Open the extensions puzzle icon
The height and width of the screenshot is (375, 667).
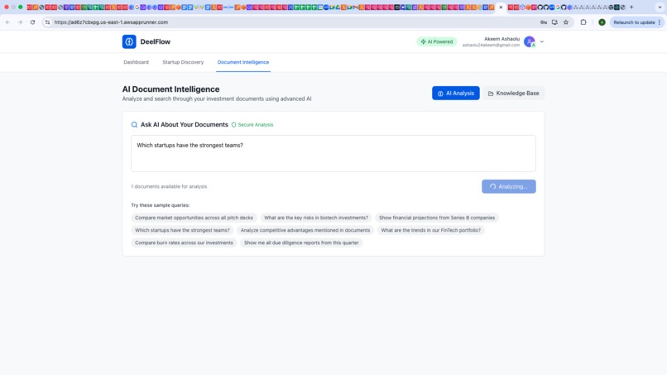coord(583,22)
